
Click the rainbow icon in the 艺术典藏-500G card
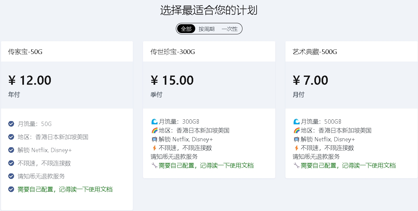pyautogui.click(x=297, y=130)
